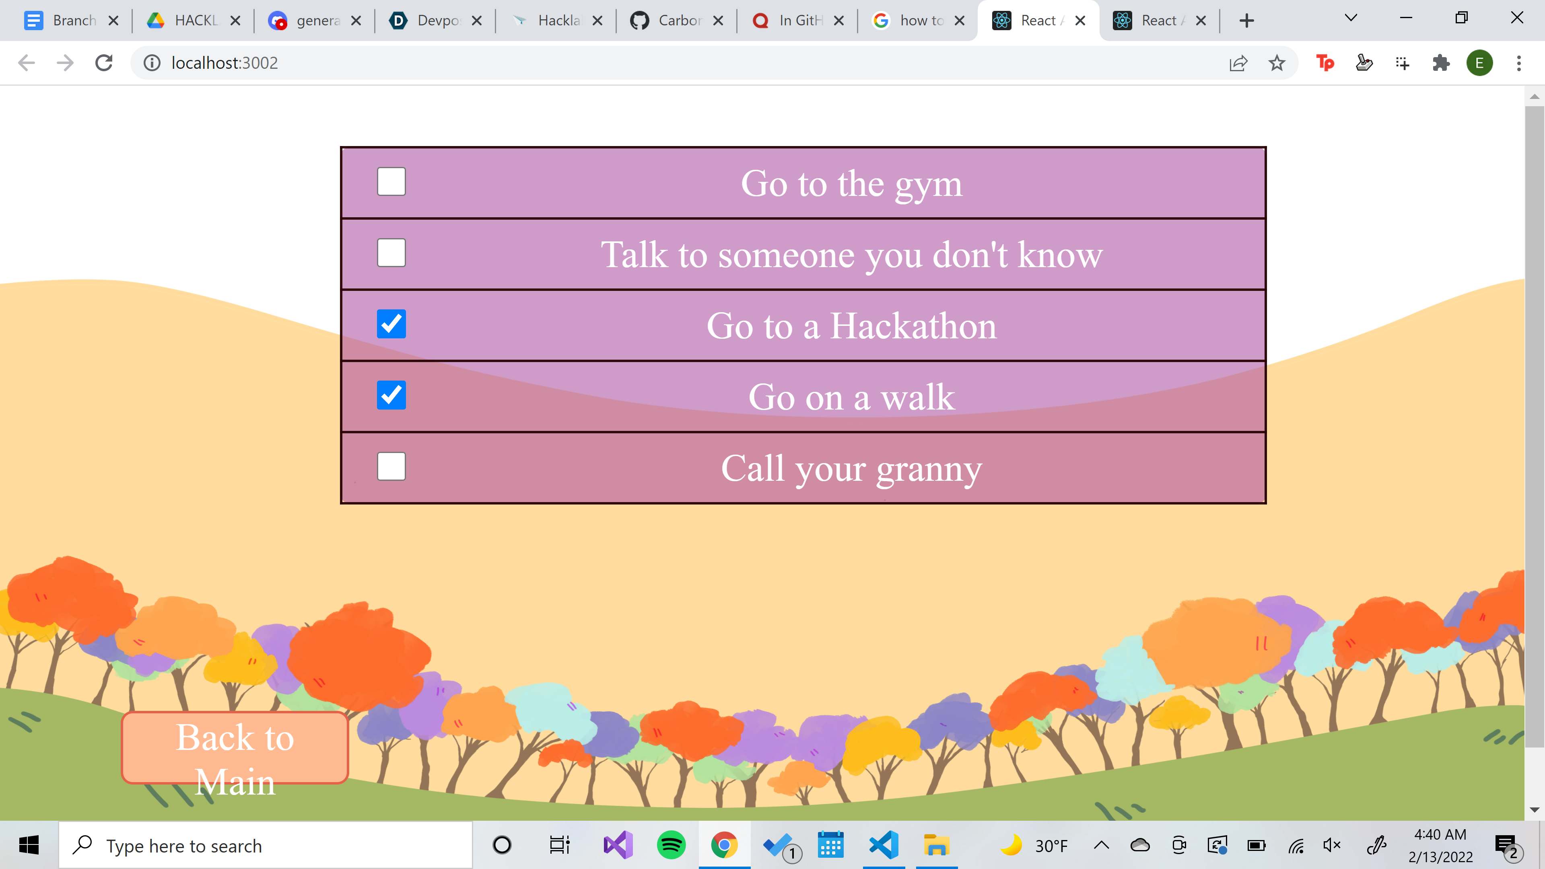This screenshot has width=1545, height=869.
Task: Open the Extensions puzzle icon
Action: [1441, 63]
